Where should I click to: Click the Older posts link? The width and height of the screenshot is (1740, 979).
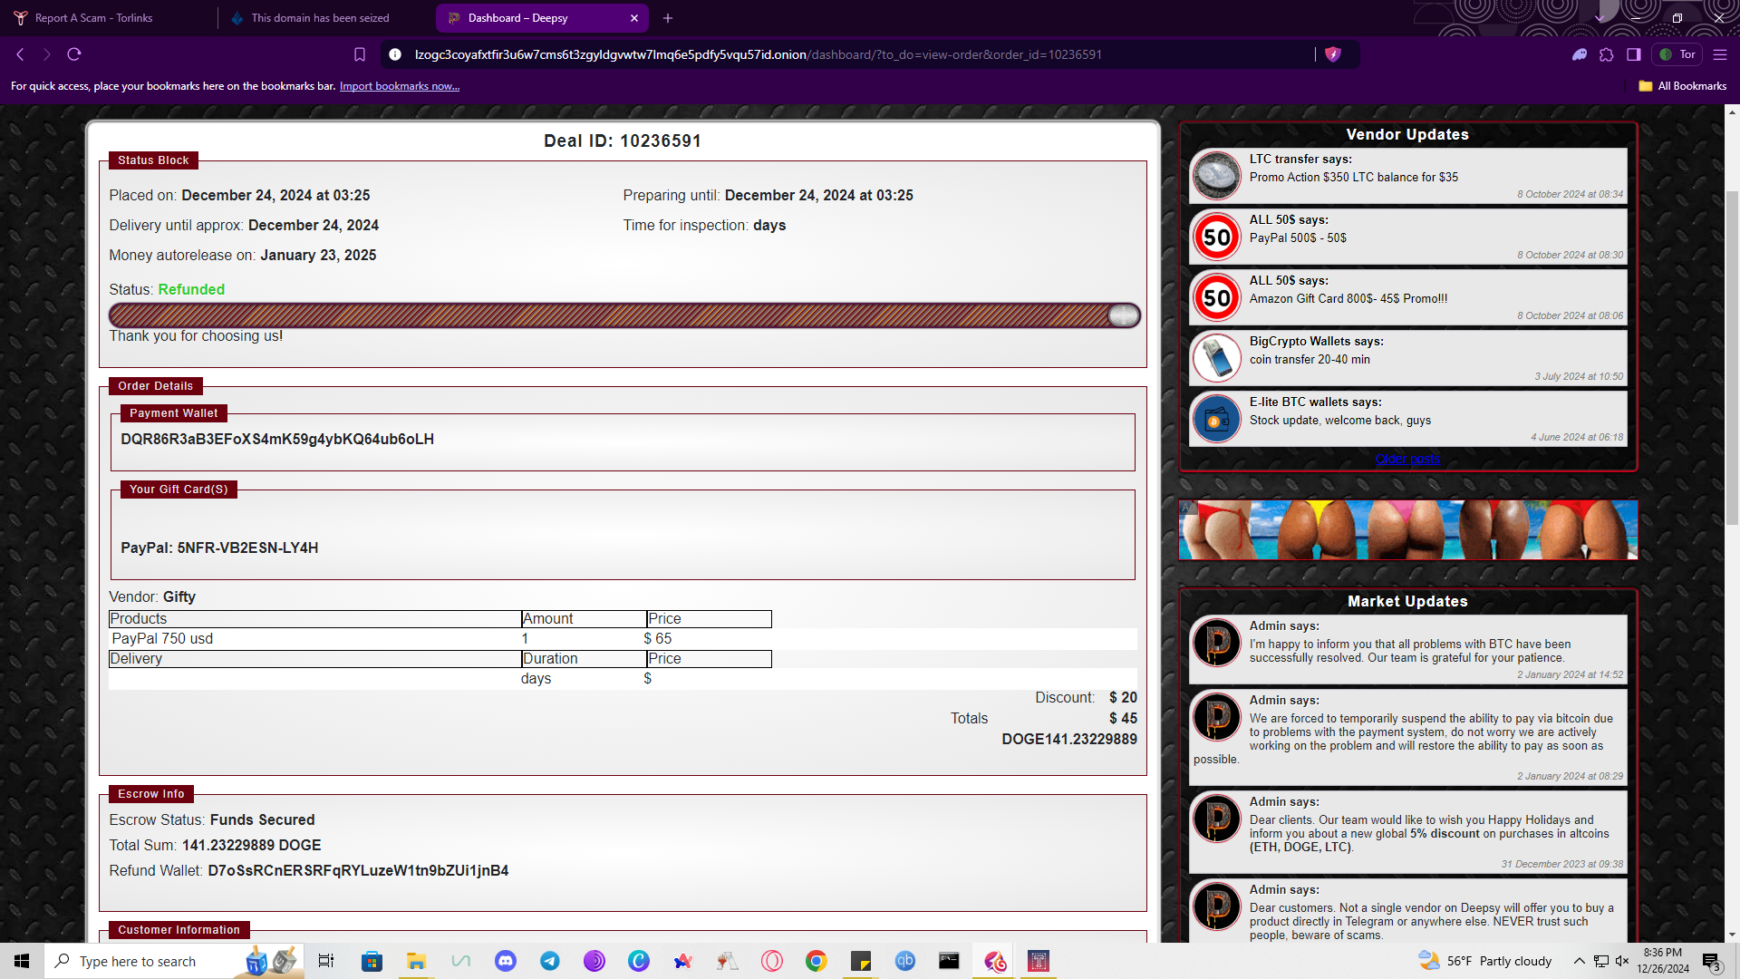tap(1407, 460)
